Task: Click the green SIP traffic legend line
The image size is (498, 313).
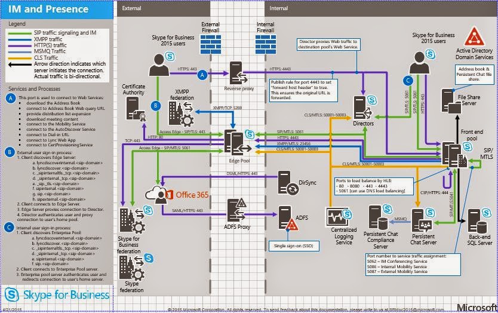Action: point(19,33)
